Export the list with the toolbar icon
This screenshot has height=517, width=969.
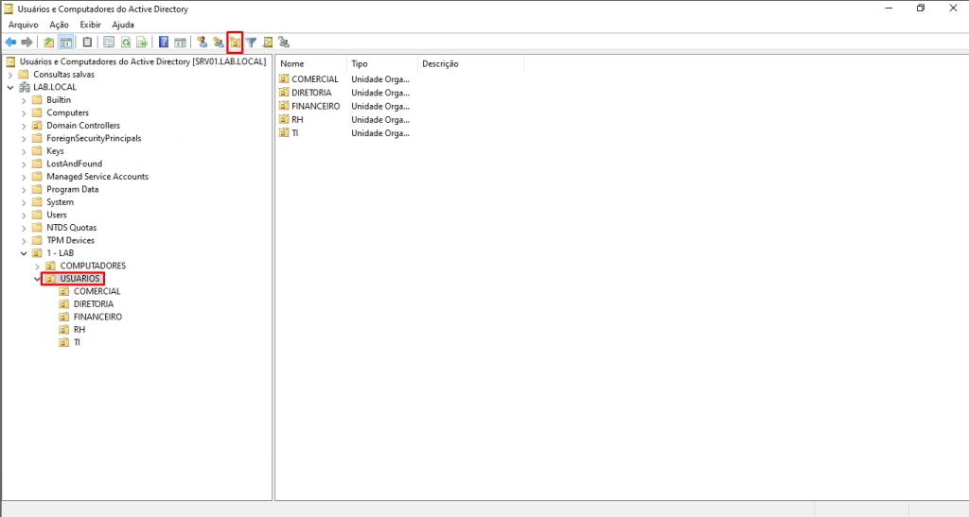click(142, 42)
